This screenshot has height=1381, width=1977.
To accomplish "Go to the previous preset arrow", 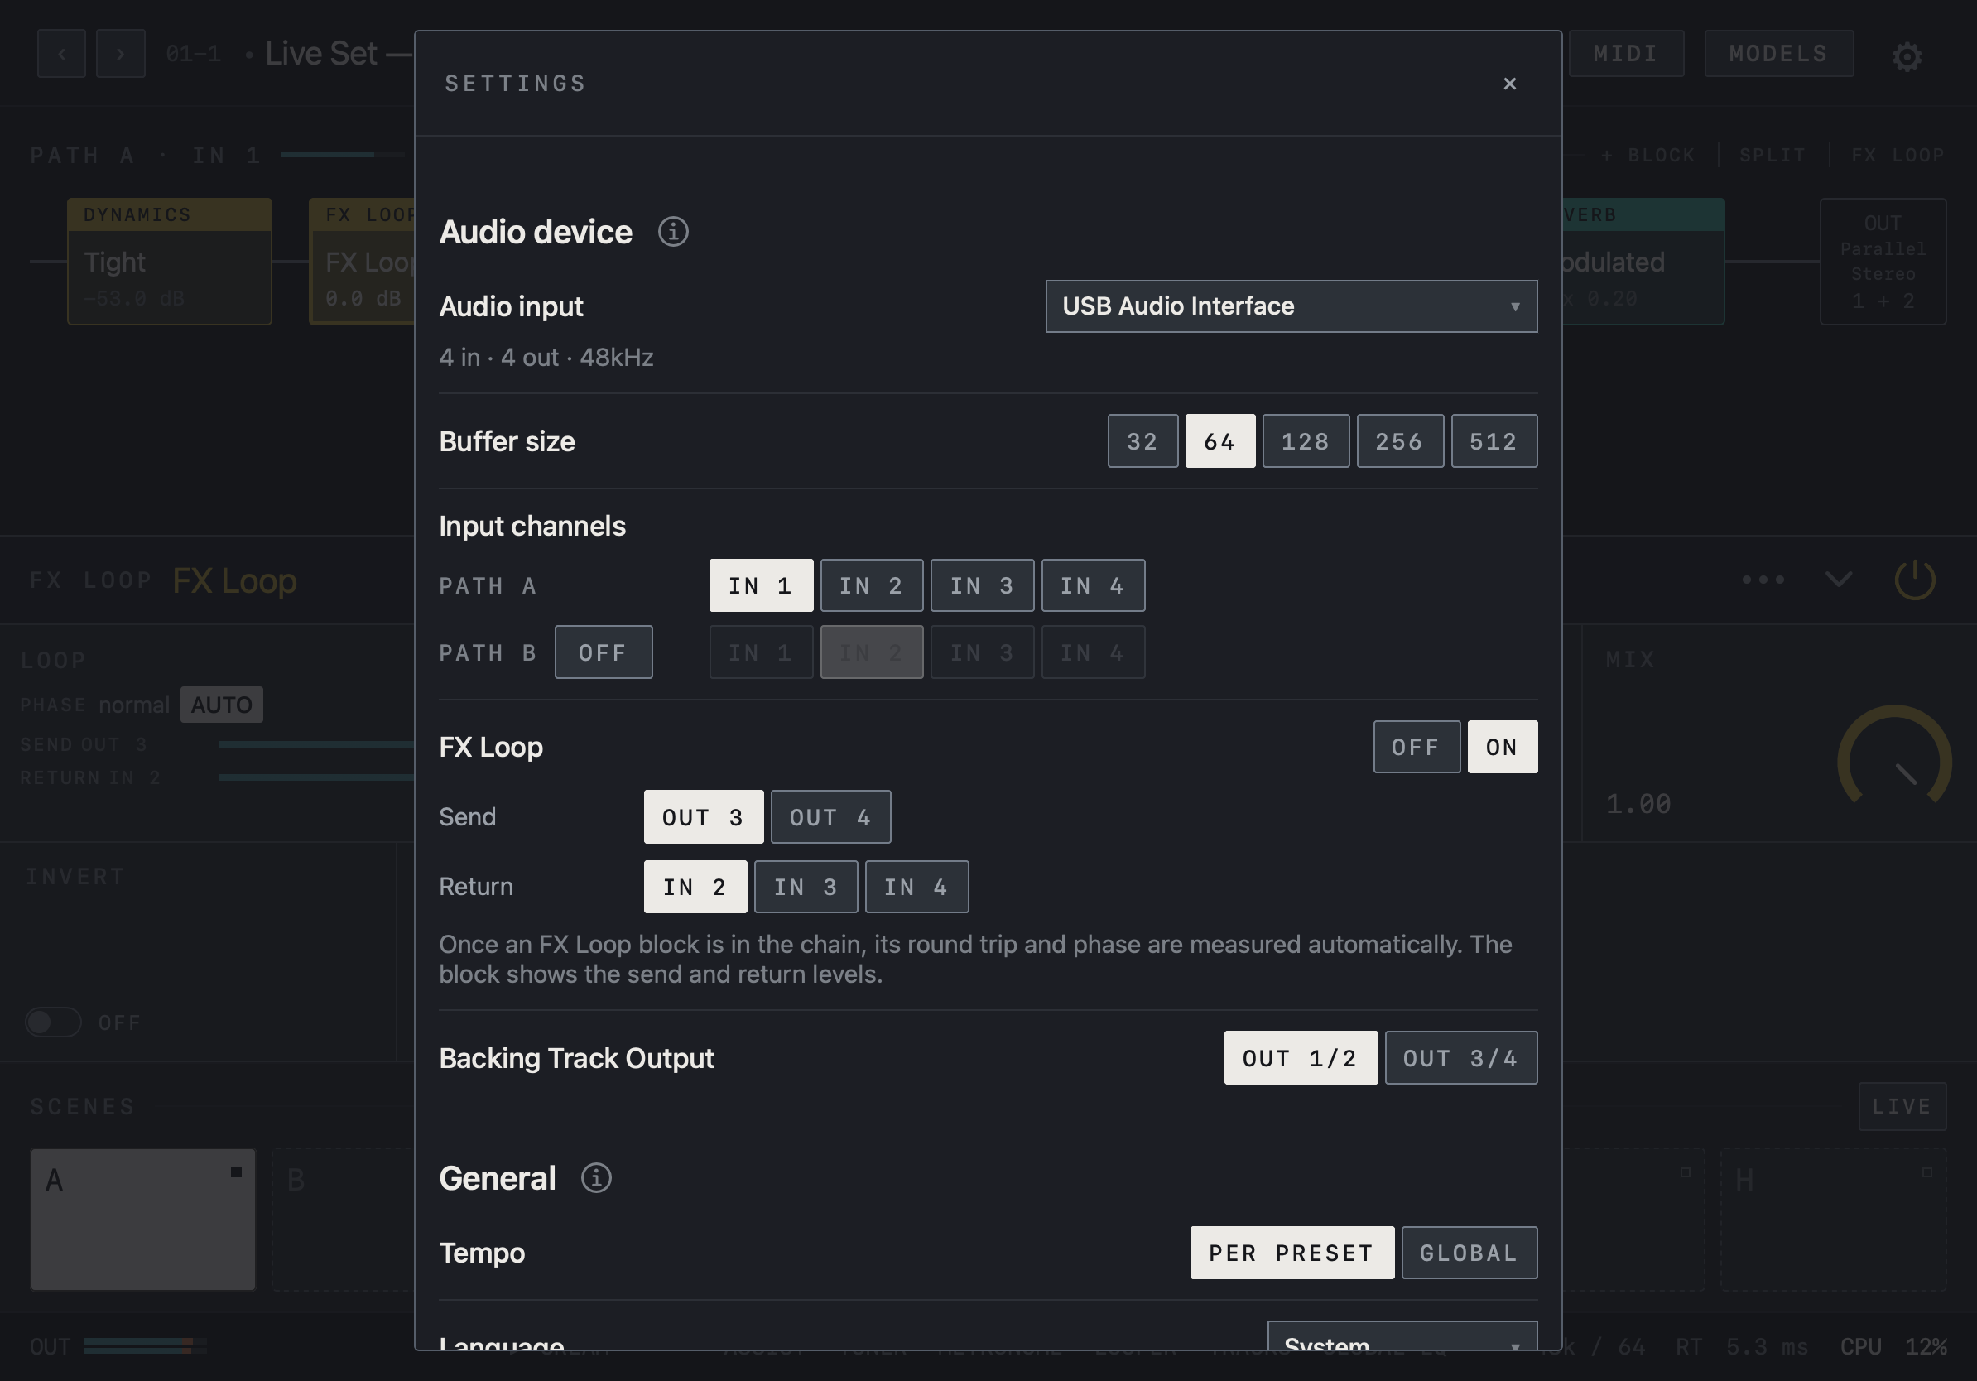I will pos(61,53).
